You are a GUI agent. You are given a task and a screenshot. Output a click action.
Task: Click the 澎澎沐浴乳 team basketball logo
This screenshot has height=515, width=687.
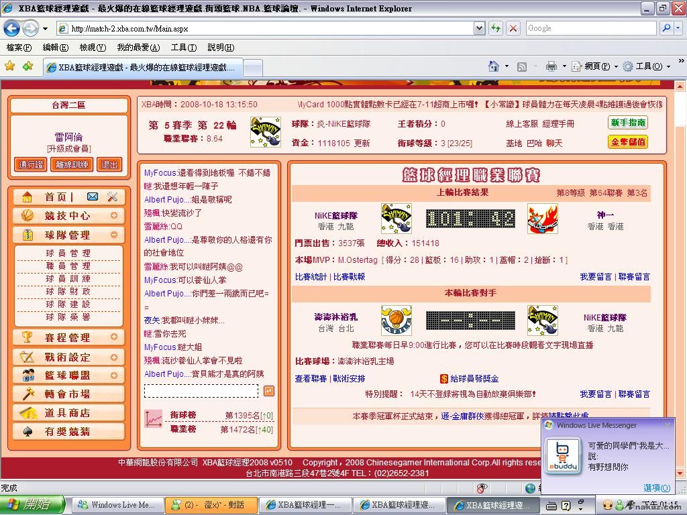coord(396,321)
